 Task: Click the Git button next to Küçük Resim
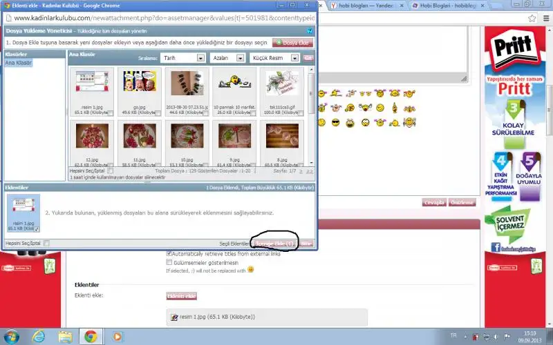pyautogui.click(x=308, y=58)
